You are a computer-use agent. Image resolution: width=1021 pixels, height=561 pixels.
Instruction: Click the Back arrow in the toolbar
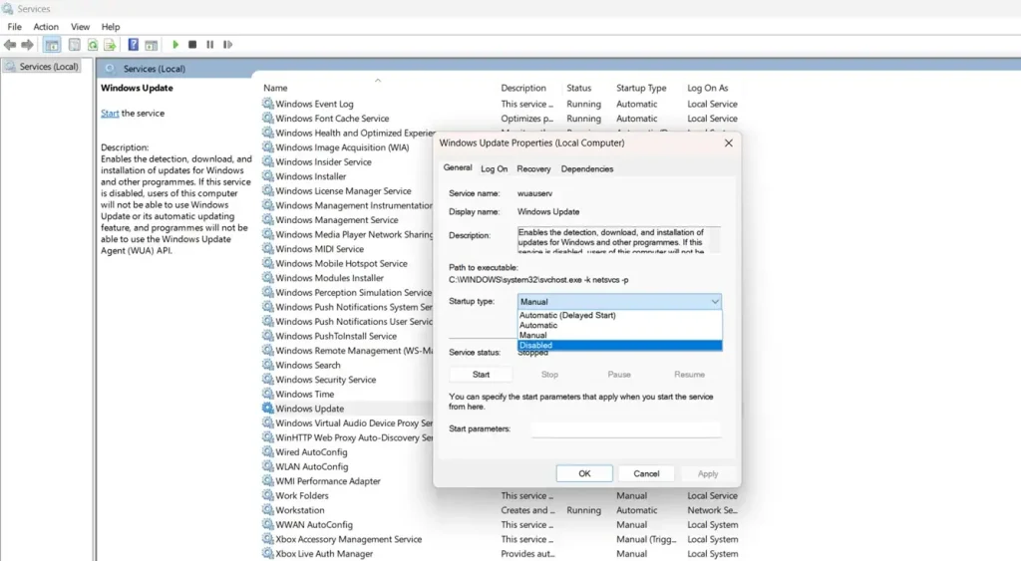pyautogui.click(x=10, y=45)
